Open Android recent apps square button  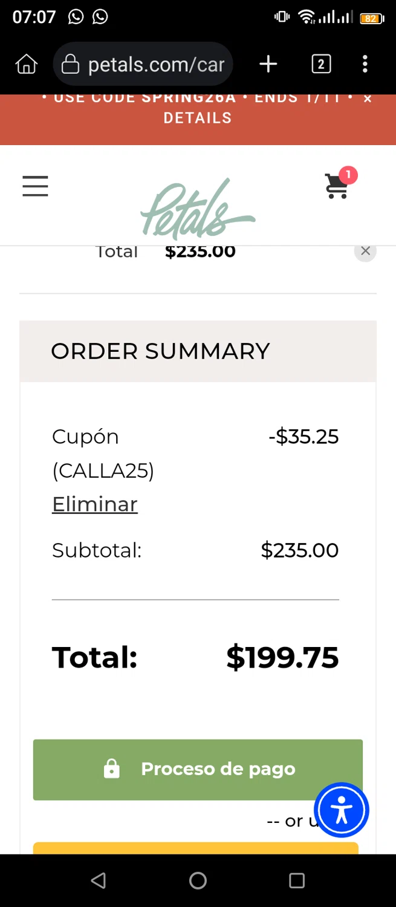coord(296,880)
